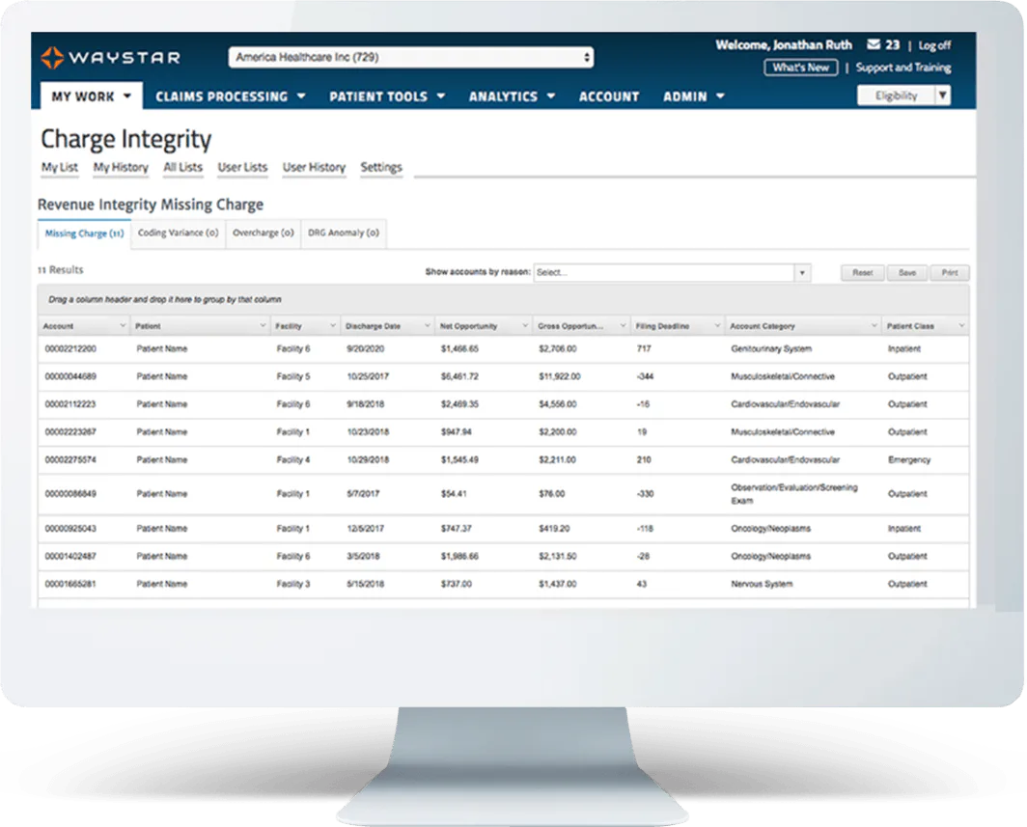Open the Account column filter chevron
Image resolution: width=1027 pixels, height=827 pixels.
[123, 325]
